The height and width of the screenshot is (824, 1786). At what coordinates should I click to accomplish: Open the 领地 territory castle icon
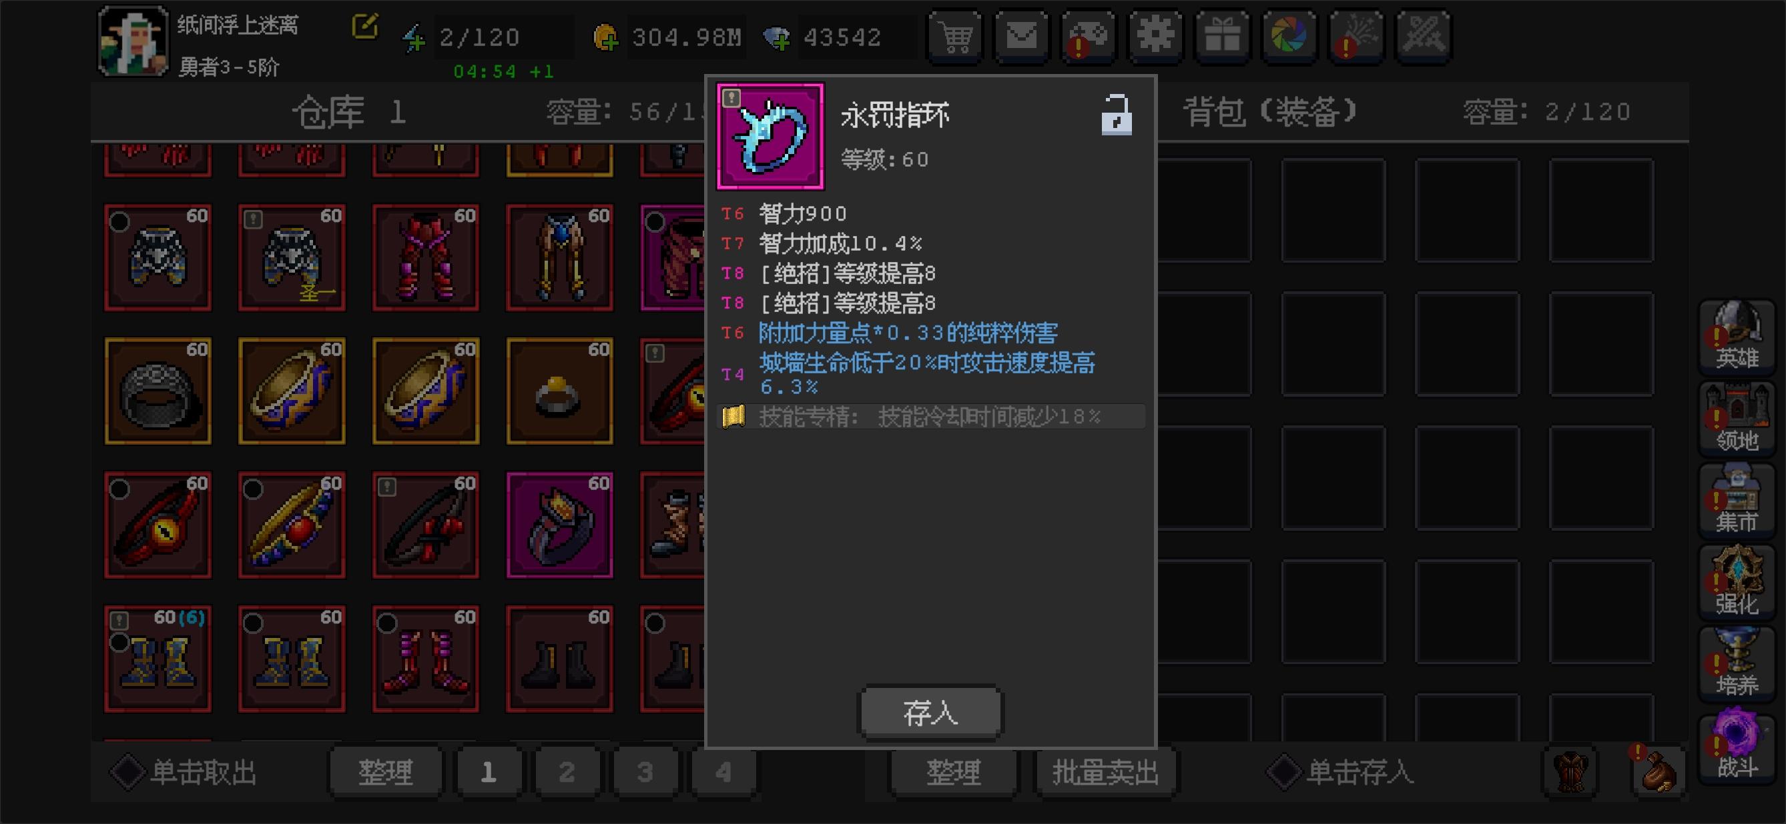(1736, 417)
